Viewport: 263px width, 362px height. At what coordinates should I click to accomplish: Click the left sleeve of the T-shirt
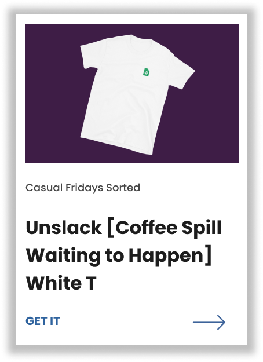click(x=89, y=56)
